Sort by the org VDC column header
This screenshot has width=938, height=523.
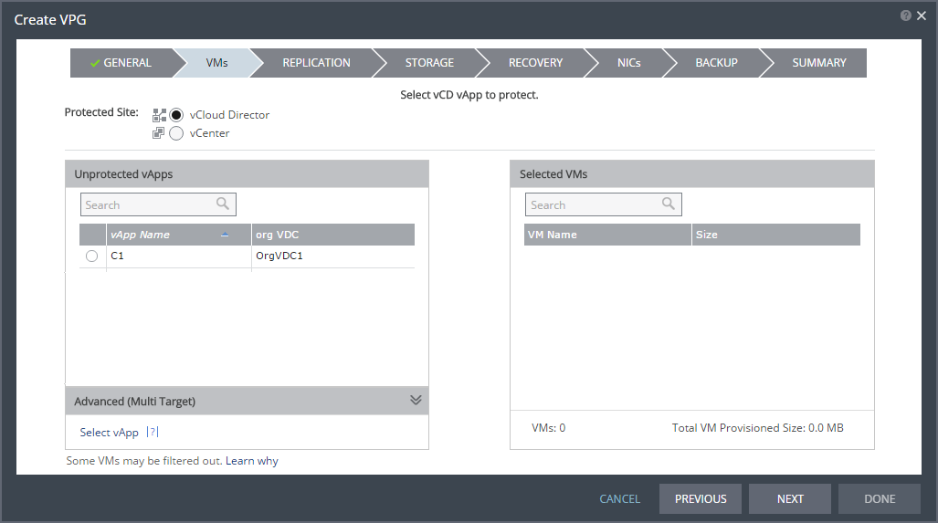(333, 235)
